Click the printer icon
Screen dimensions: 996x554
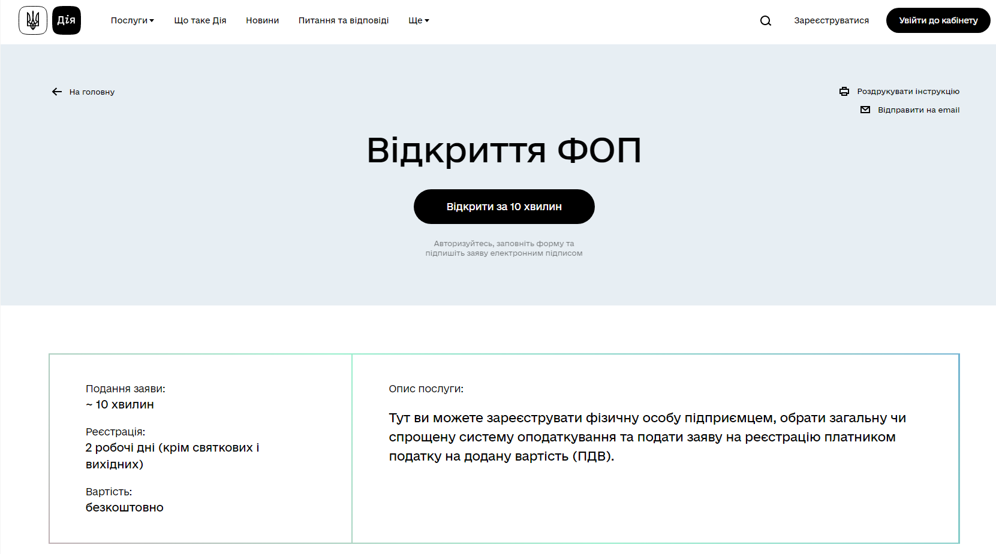point(844,92)
